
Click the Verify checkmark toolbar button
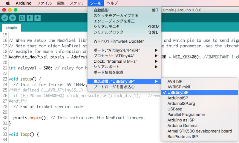coord(5,18)
